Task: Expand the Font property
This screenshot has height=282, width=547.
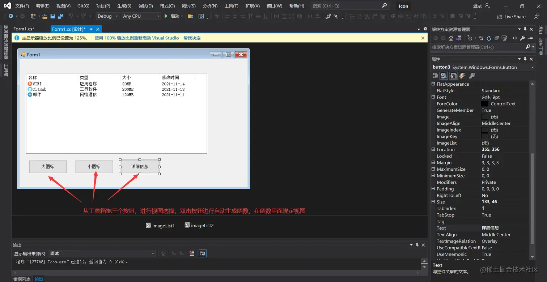Action: (433, 97)
